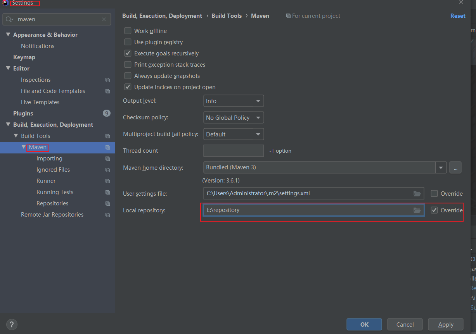This screenshot has width=476, height=334.
Task: Toggle Update Indices on project open
Action: [x=128, y=87]
